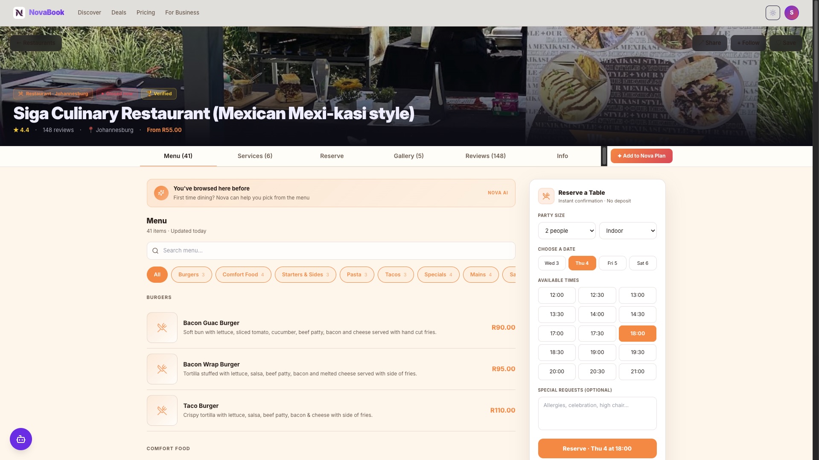Click the NovaBook logo icon

click(x=19, y=13)
